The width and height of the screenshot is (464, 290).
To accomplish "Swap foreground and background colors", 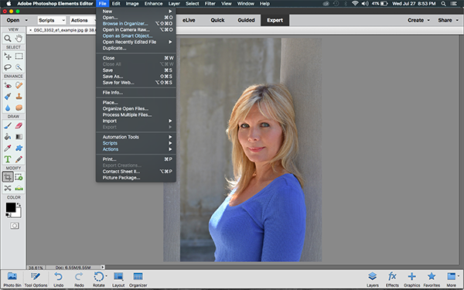I will click(x=19, y=204).
